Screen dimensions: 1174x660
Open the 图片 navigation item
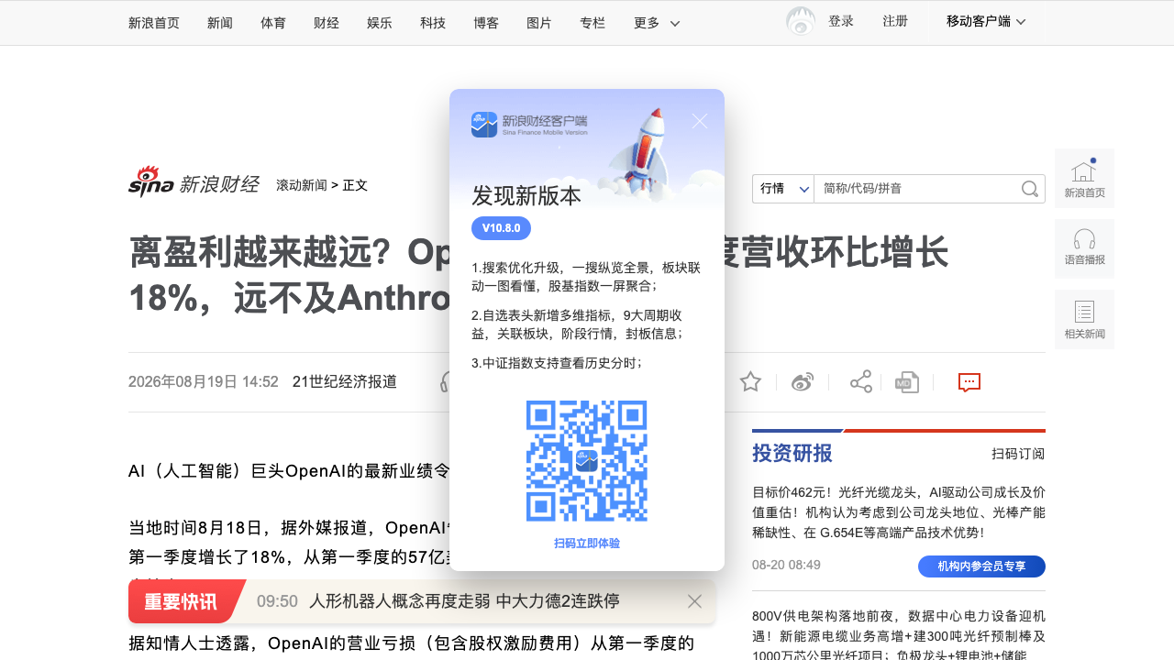pyautogui.click(x=539, y=23)
